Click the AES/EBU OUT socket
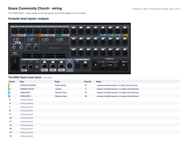The image size is (188, 145). tap(77, 65)
